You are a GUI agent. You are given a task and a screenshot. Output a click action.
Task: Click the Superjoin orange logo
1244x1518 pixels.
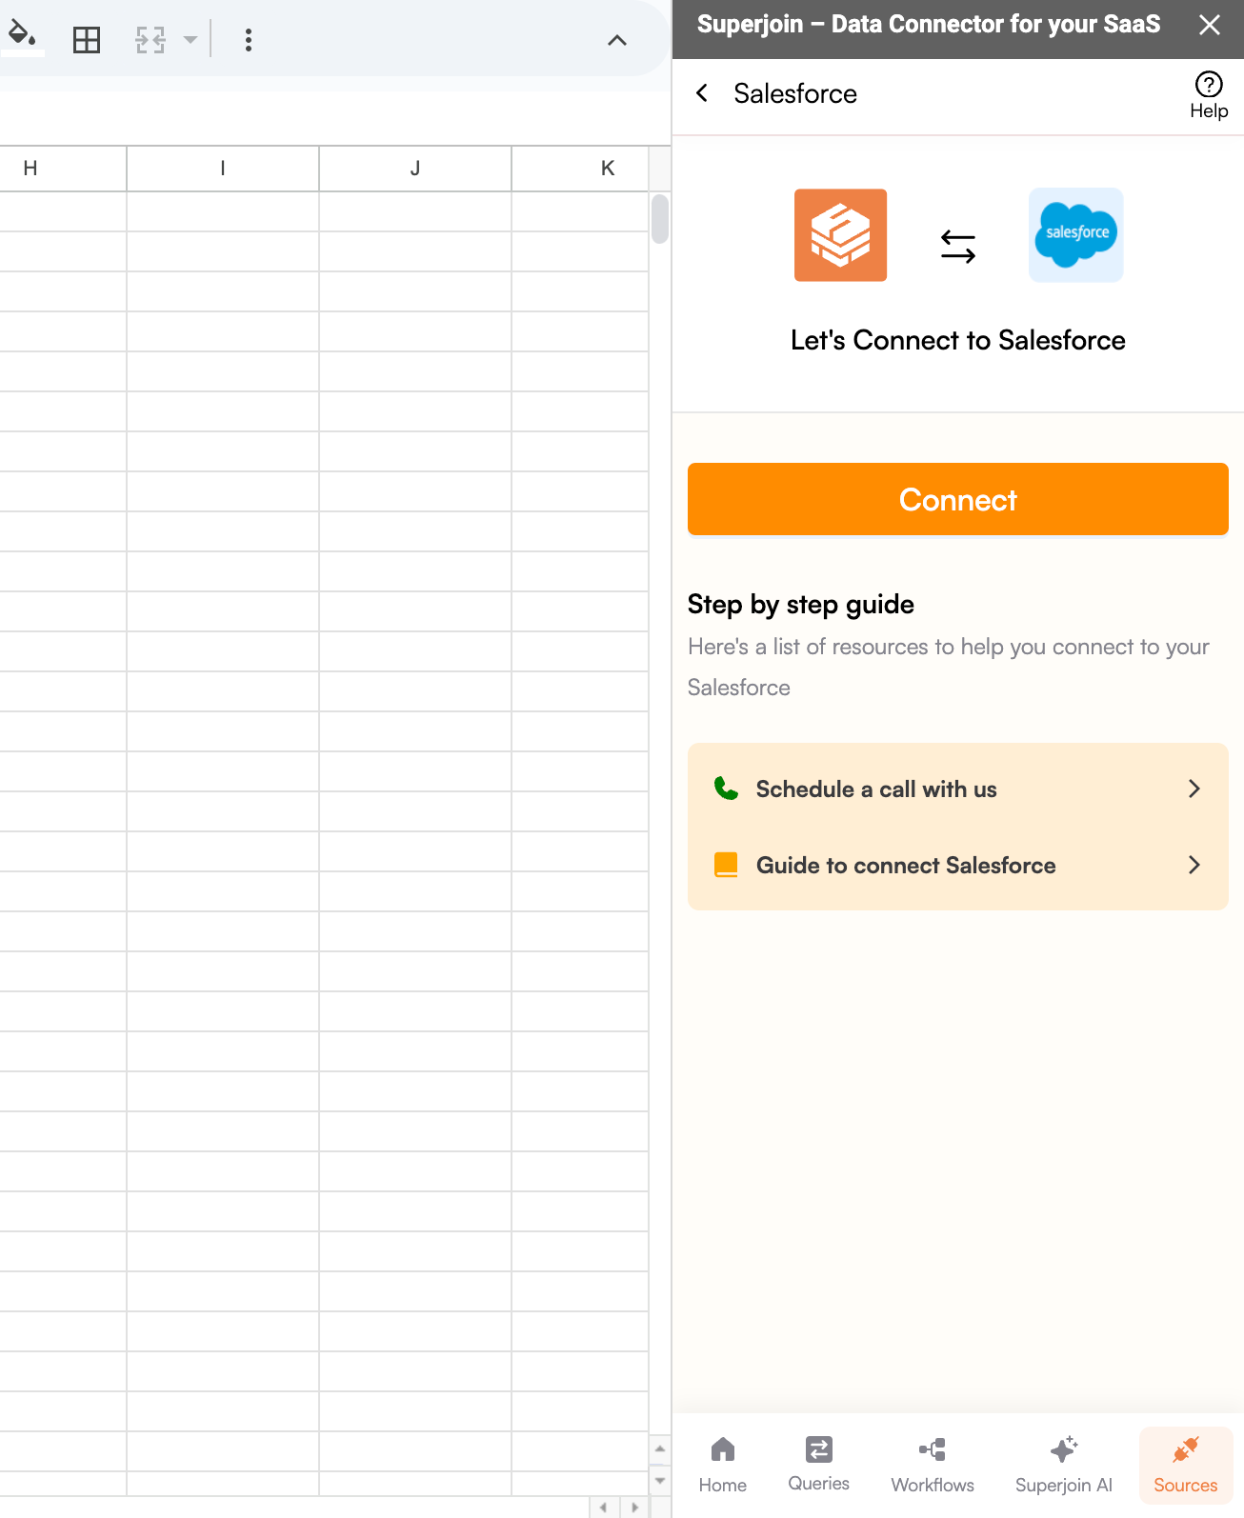840,235
